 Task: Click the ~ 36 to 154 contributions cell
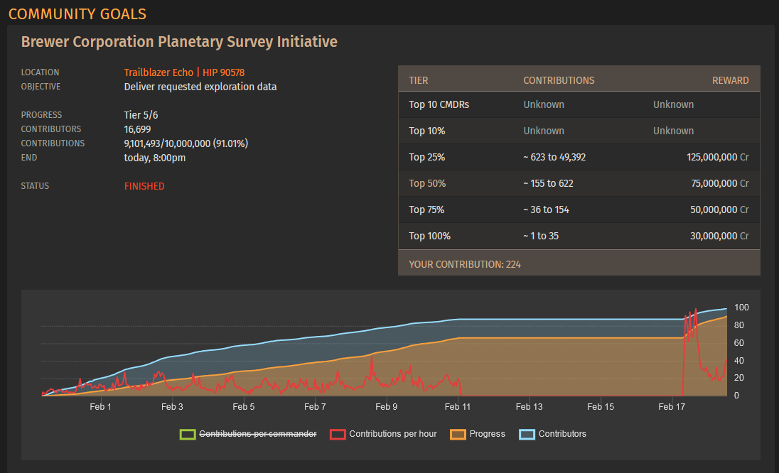coord(546,210)
